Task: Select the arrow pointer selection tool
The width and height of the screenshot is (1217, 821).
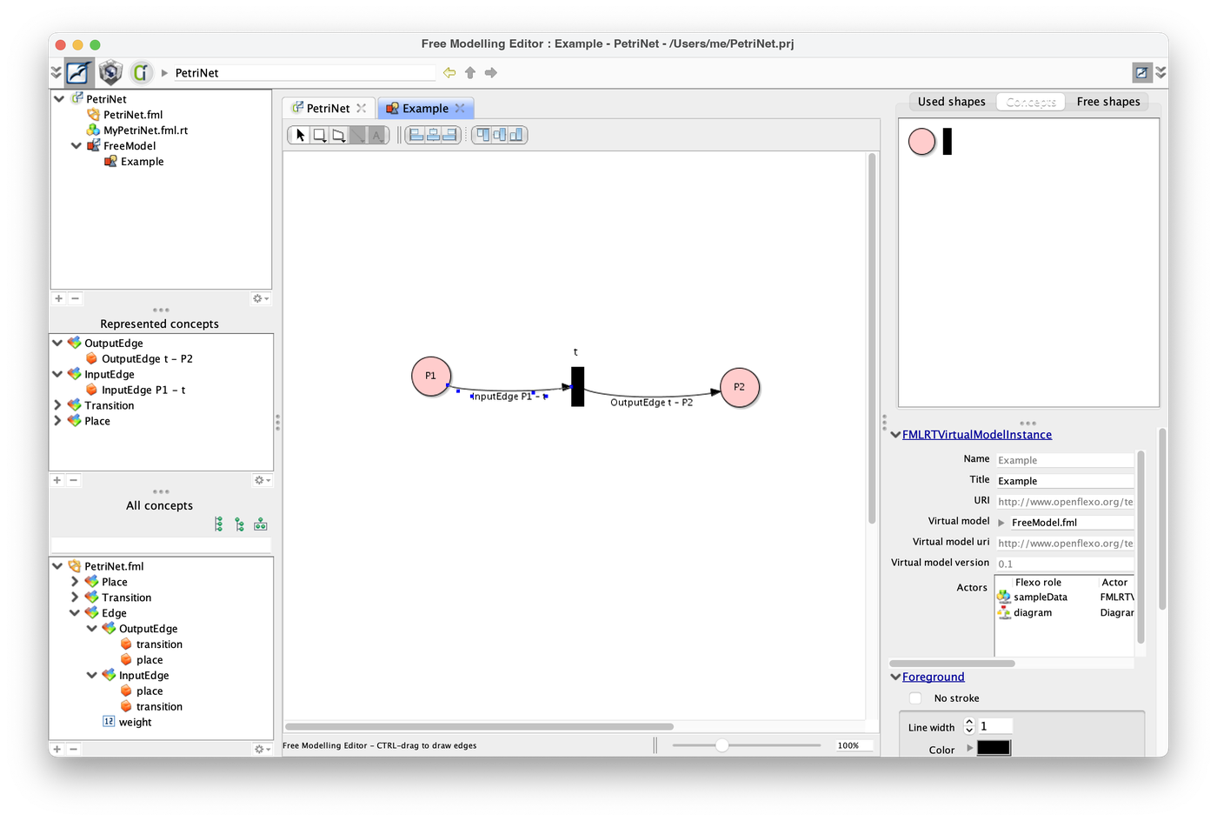Action: (300, 135)
